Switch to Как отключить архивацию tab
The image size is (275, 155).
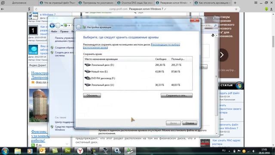coord(213,3)
